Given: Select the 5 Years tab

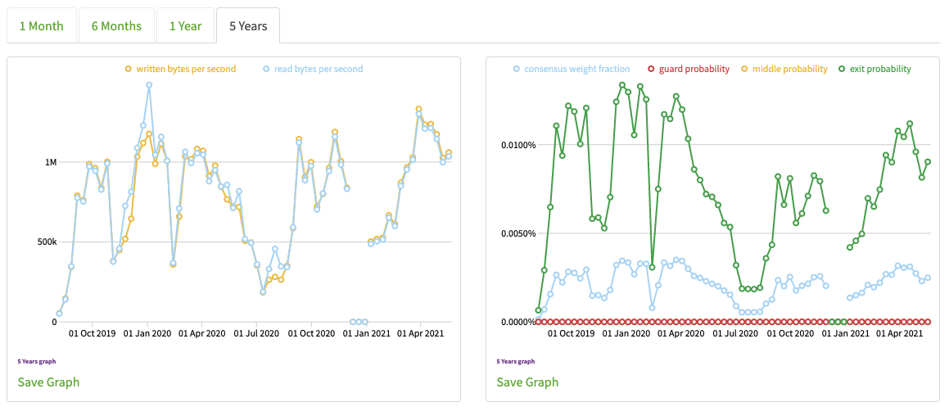Looking at the screenshot, I should [248, 26].
